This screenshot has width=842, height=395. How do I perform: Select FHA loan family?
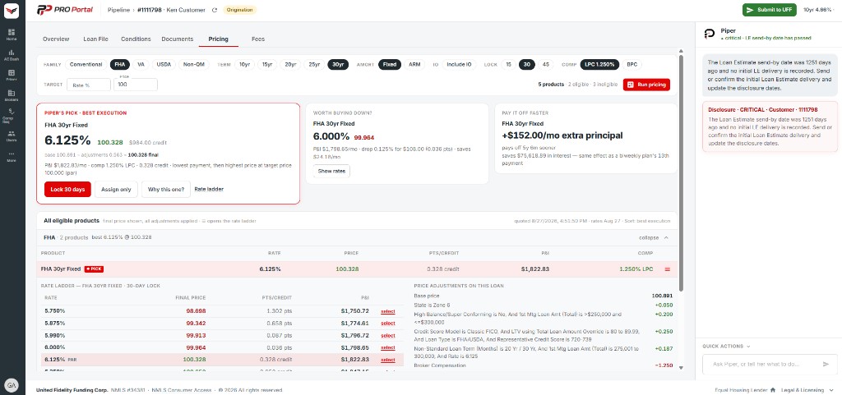point(120,64)
